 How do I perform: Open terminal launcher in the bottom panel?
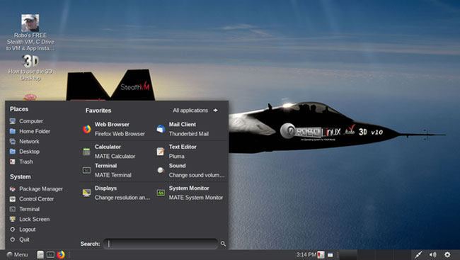[x=50, y=254]
